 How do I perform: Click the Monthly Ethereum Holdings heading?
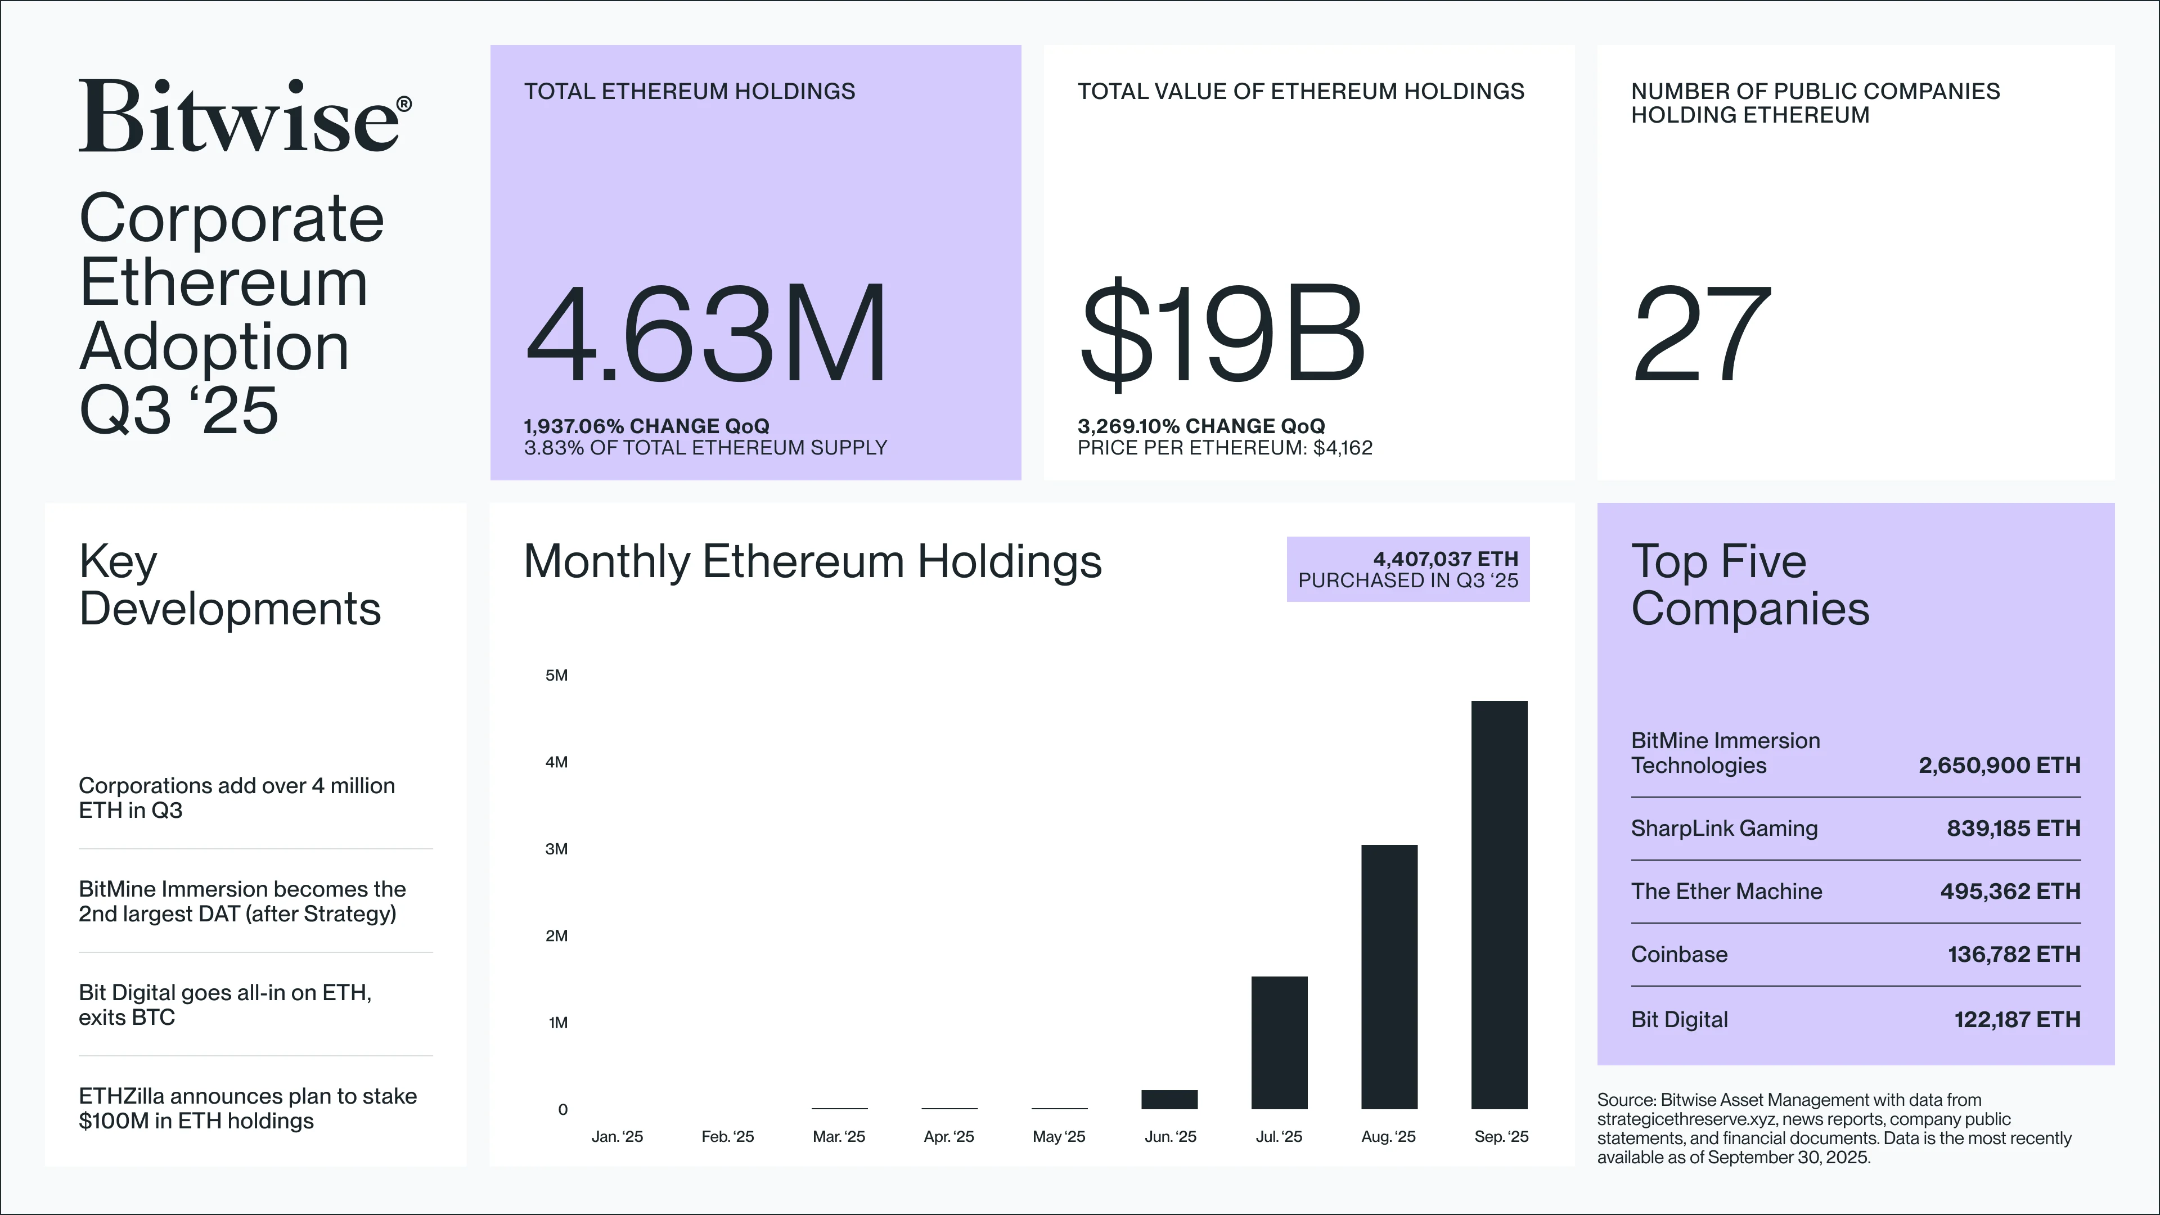tap(812, 561)
